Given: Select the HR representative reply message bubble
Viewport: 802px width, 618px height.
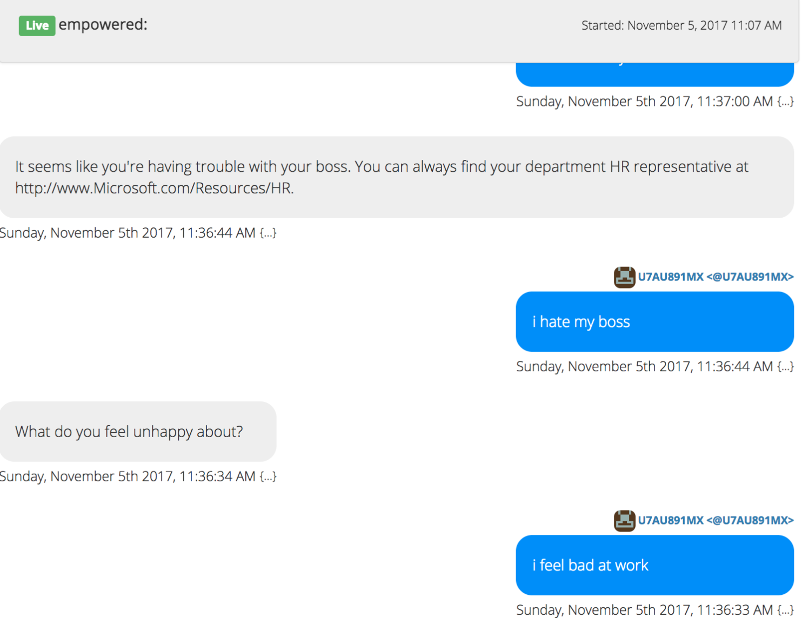Looking at the screenshot, I should (397, 177).
